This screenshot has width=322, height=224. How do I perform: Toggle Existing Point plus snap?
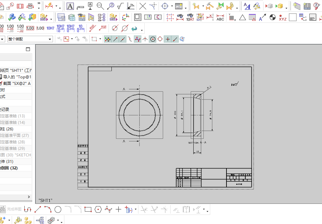[168, 39]
